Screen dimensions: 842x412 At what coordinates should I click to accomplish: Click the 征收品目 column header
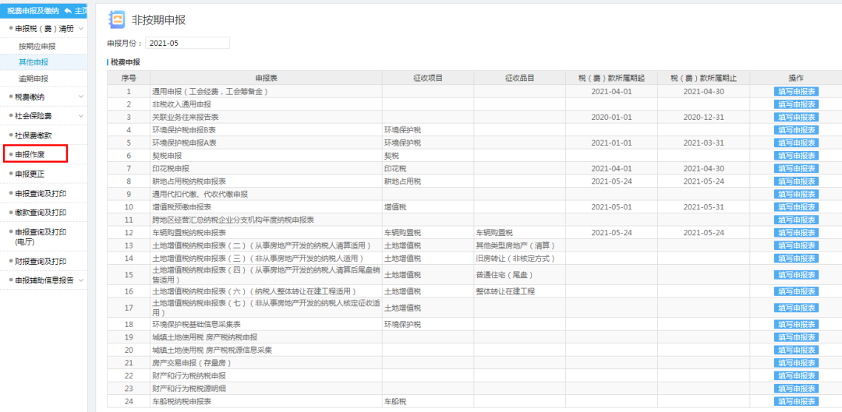(519, 78)
